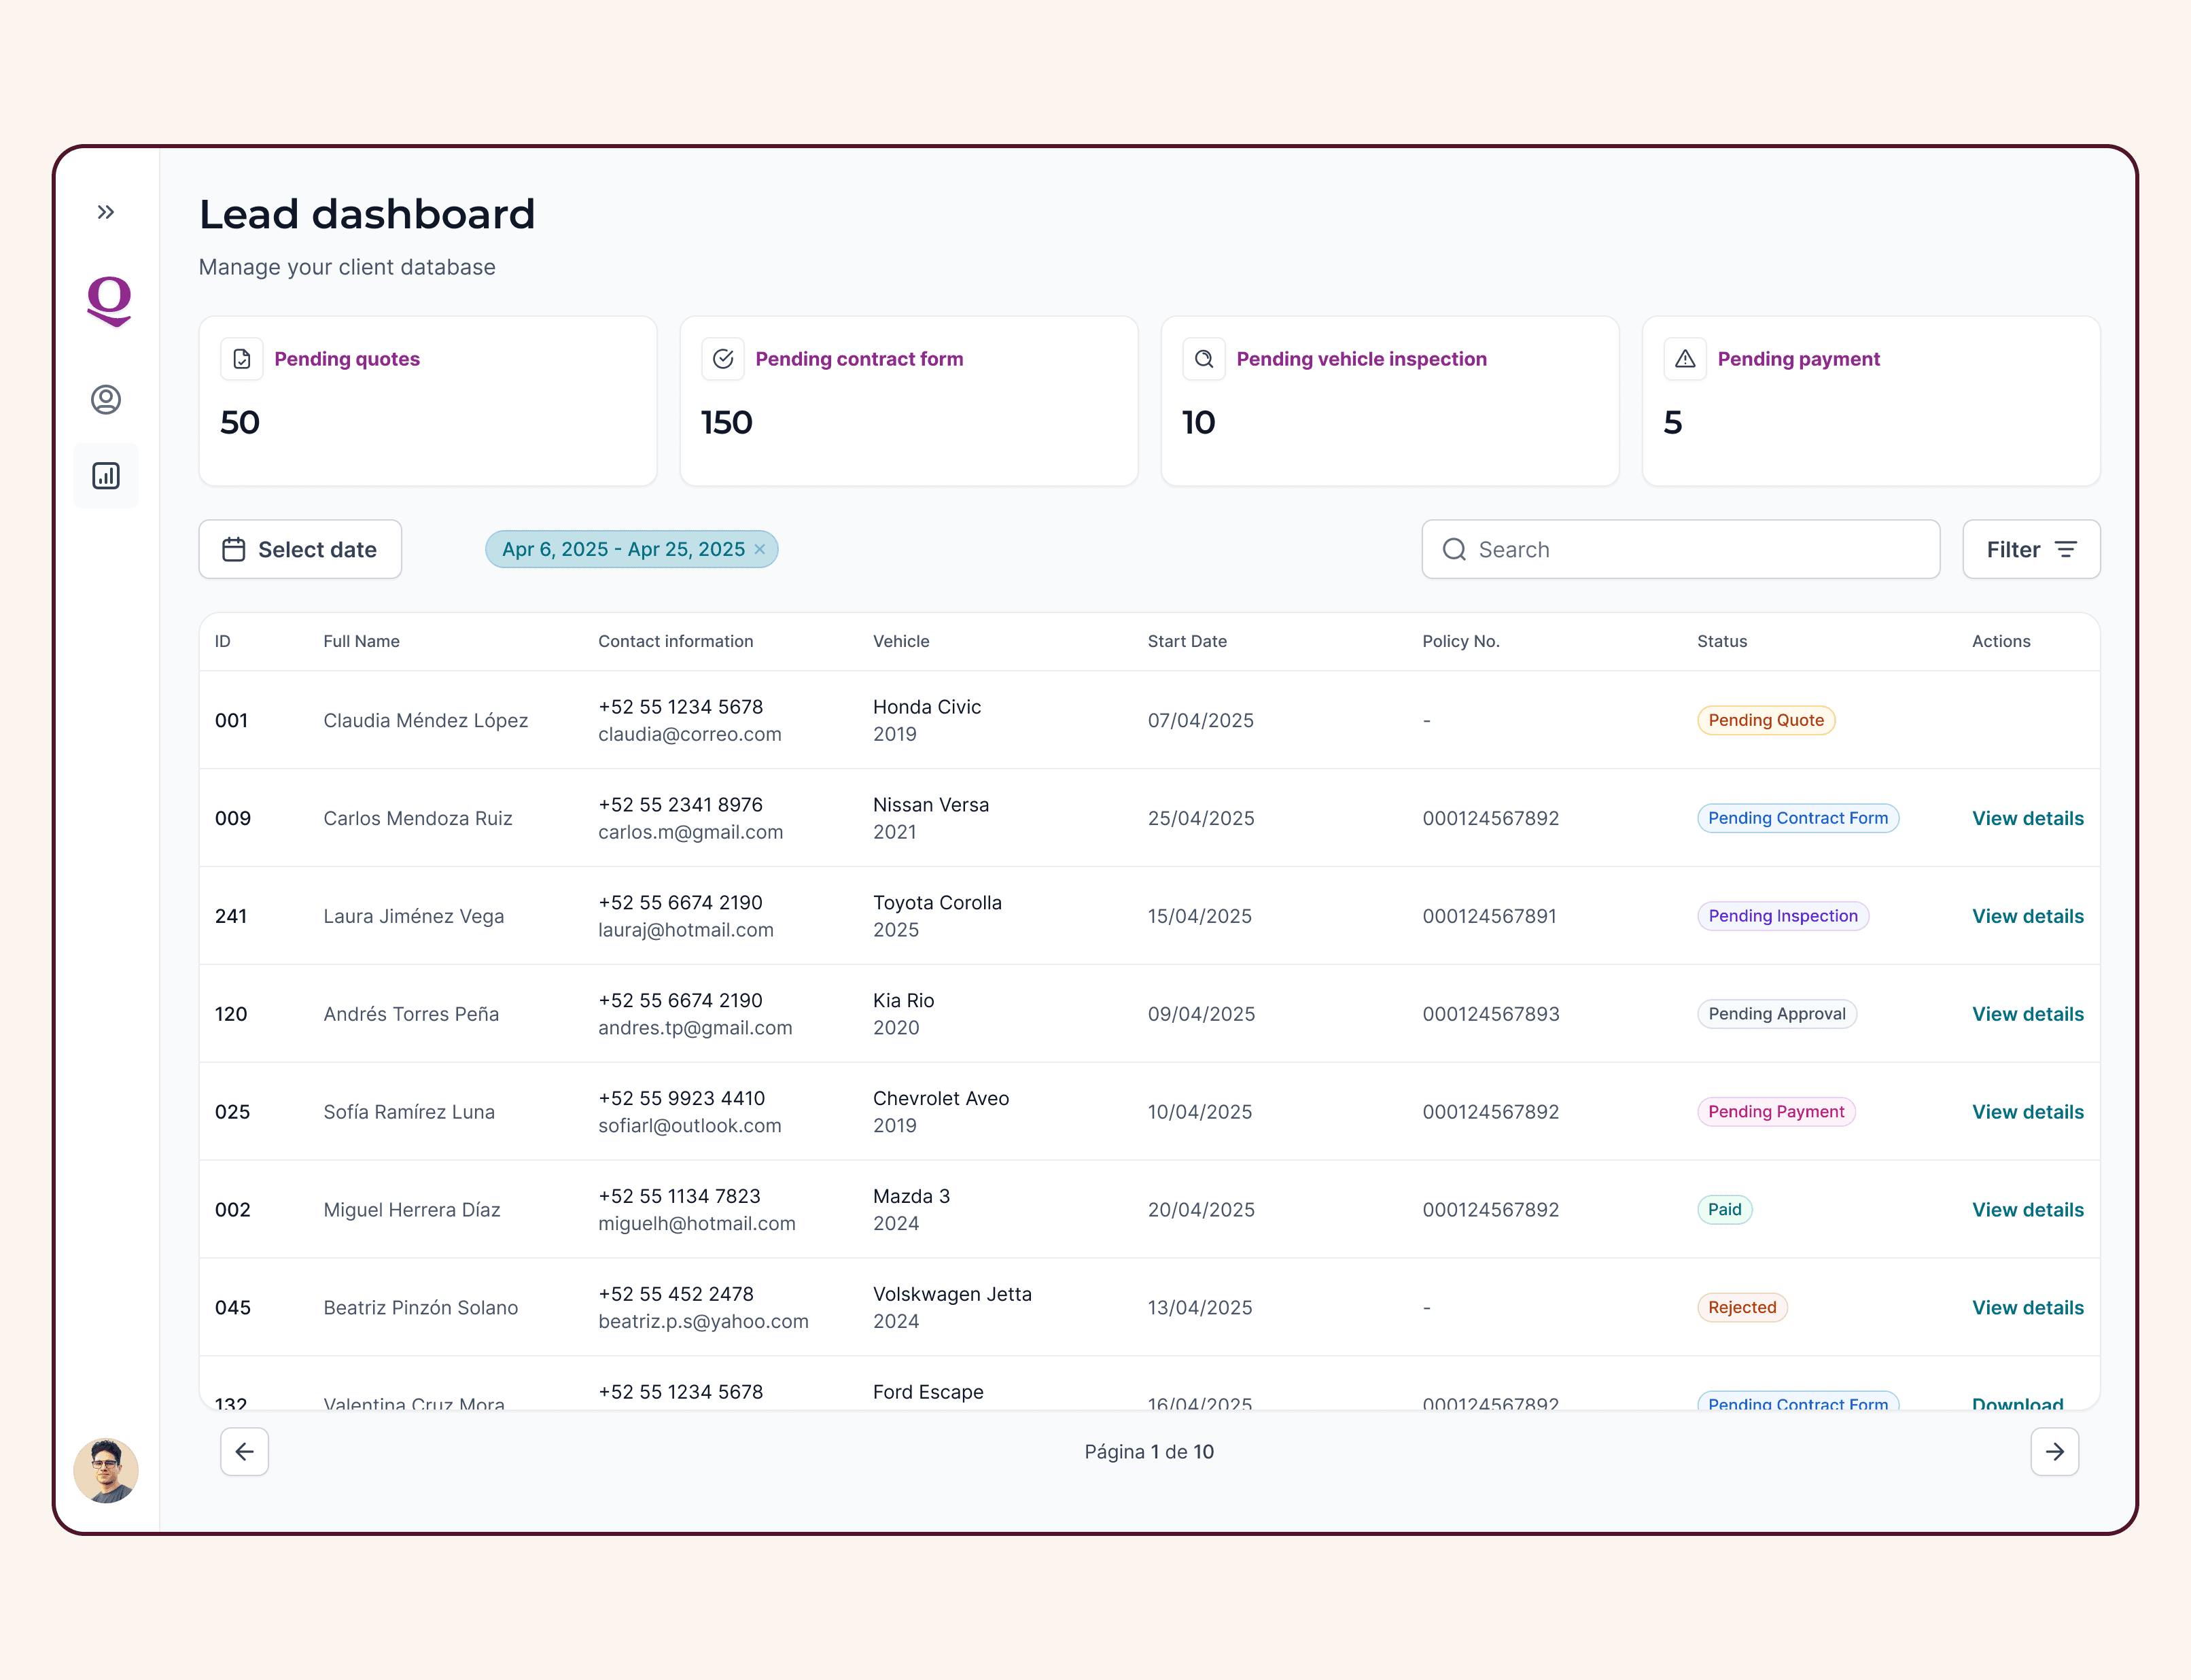Click the Pending contract form check icon
The image size is (2191, 1680).
click(x=723, y=359)
